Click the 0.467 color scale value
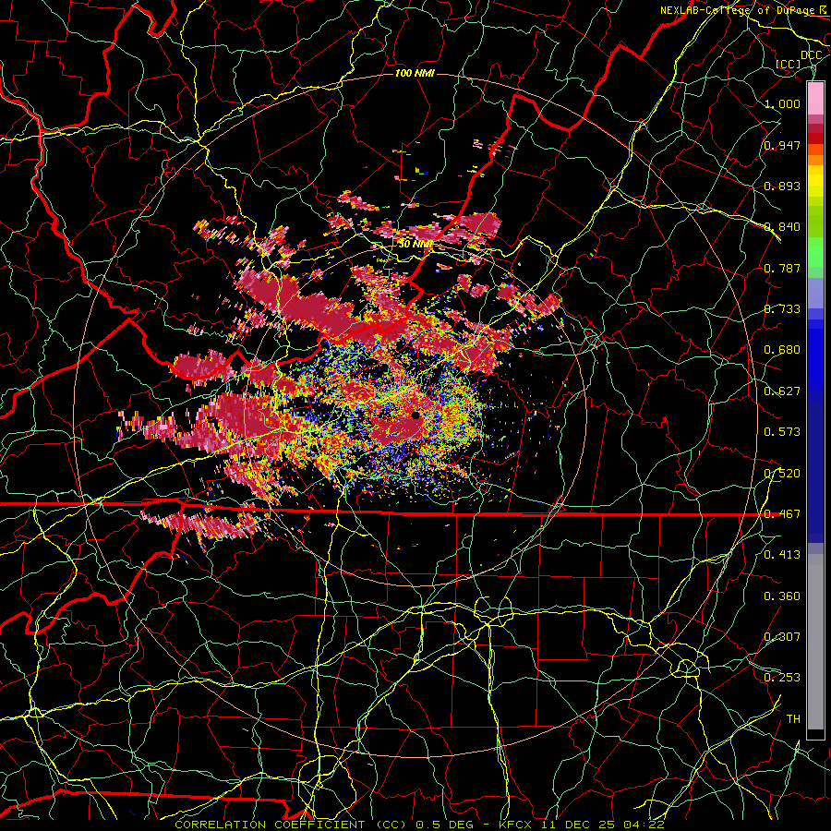 pyautogui.click(x=782, y=514)
